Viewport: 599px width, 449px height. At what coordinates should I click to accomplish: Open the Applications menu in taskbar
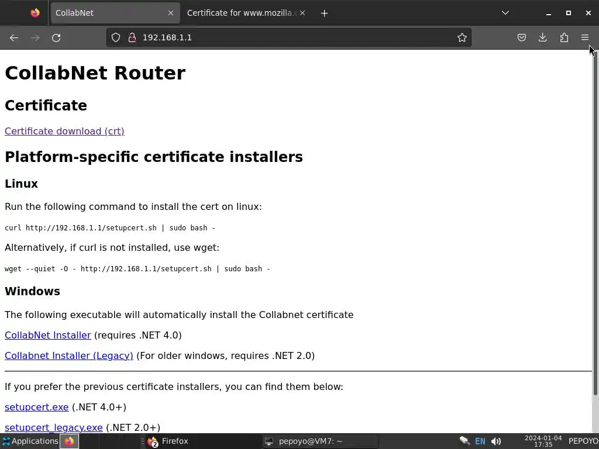pos(30,441)
